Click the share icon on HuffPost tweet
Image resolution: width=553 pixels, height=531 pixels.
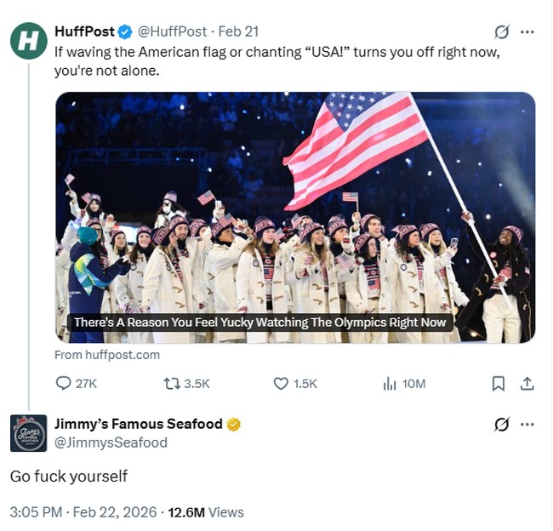click(527, 384)
